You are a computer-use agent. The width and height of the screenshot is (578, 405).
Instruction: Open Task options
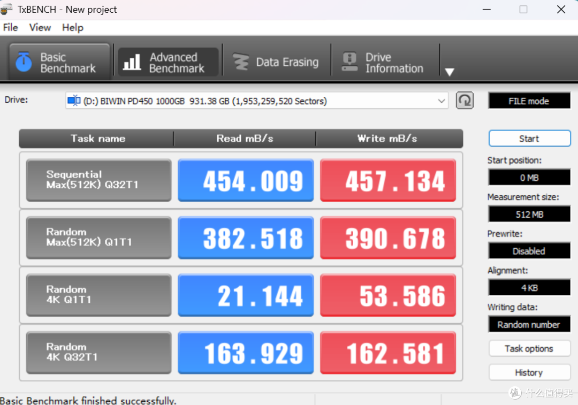pyautogui.click(x=530, y=349)
